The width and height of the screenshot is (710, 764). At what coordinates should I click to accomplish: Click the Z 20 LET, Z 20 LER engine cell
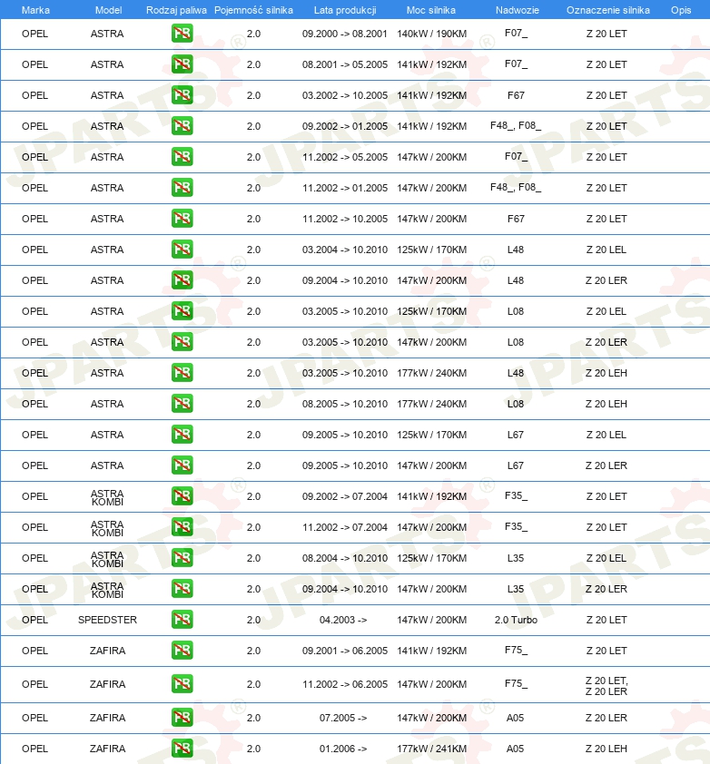coord(606,686)
